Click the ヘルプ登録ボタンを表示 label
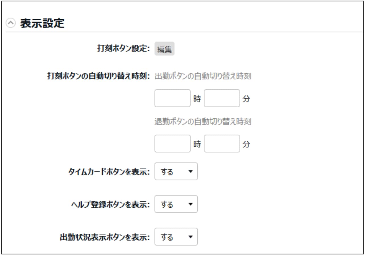 click(111, 205)
